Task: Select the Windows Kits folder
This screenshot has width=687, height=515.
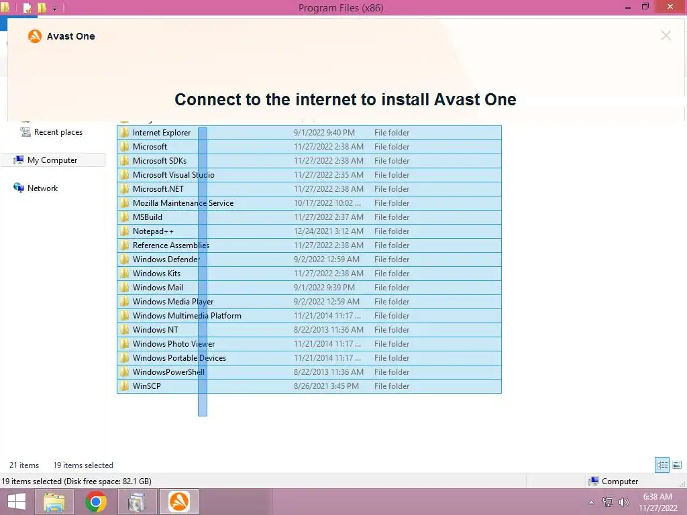Action: (x=156, y=274)
